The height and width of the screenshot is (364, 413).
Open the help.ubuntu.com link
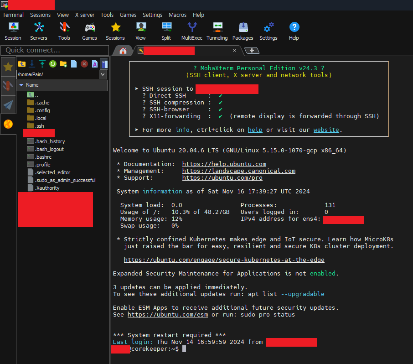[x=224, y=164]
